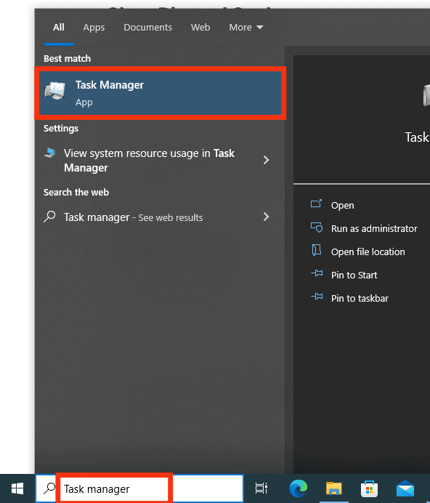Viewport: 430px width, 503px height.
Task: Switch to the Documents search tab
Action: click(x=148, y=28)
